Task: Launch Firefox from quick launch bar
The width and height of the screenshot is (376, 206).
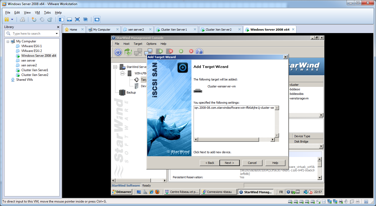Action: pyautogui.click(x=157, y=192)
